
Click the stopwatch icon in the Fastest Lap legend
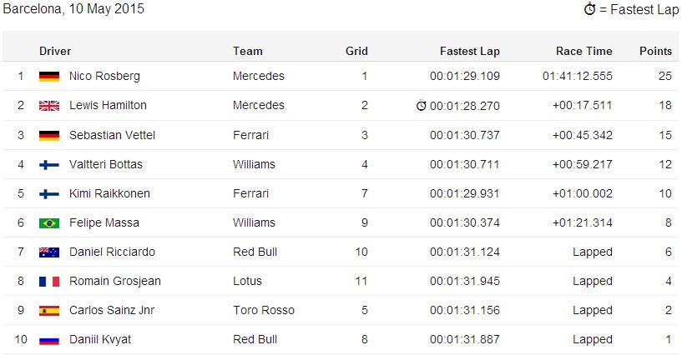589,9
